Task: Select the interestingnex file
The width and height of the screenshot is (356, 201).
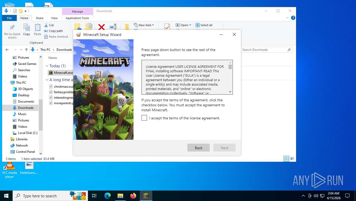Action: tap(61, 98)
